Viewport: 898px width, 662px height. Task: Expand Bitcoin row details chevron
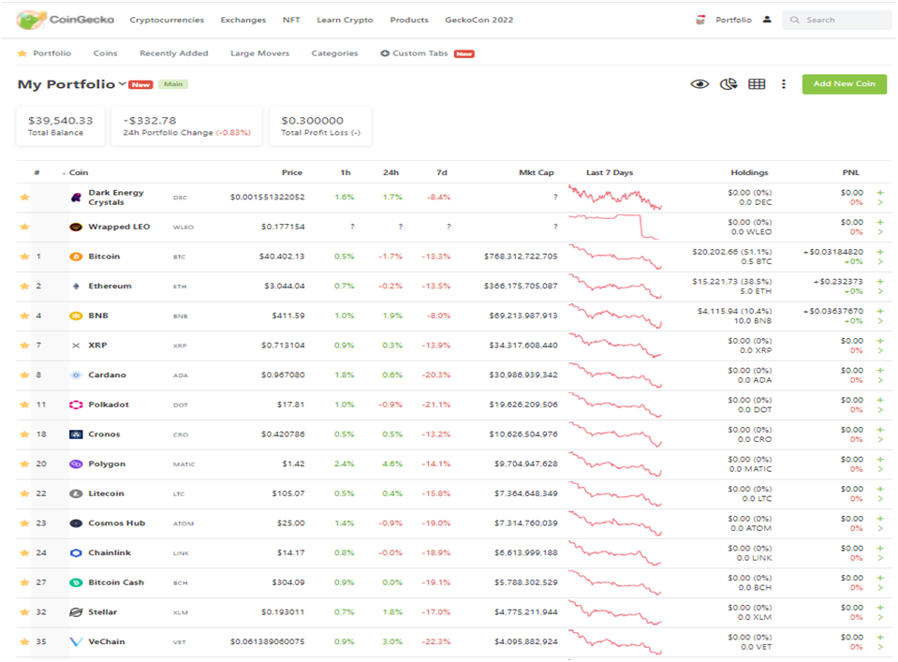point(880,261)
